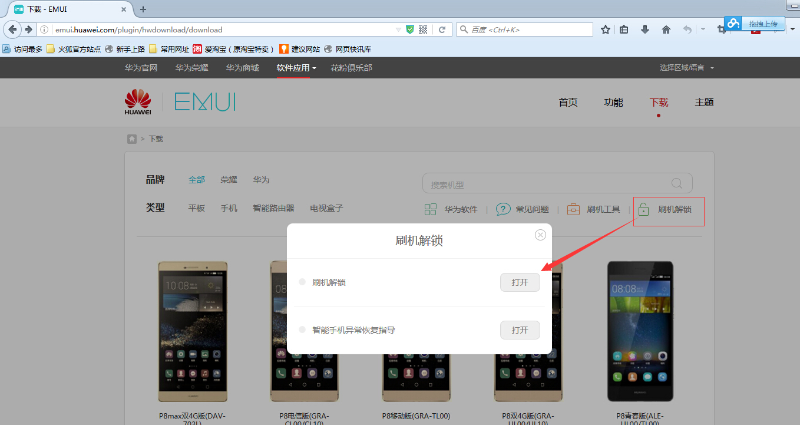Click the browser forward arrow button
Screen dimensions: 800x425
28,29
